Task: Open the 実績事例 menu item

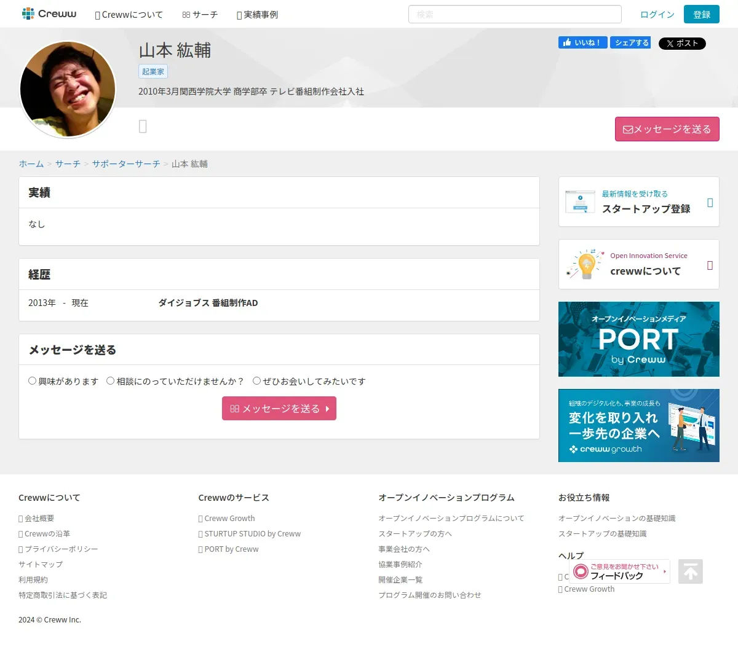Action: tap(257, 15)
